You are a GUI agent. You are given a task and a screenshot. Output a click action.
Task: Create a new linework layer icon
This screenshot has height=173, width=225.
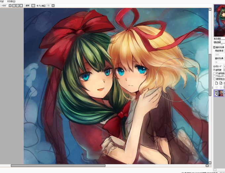click(x=221, y=83)
